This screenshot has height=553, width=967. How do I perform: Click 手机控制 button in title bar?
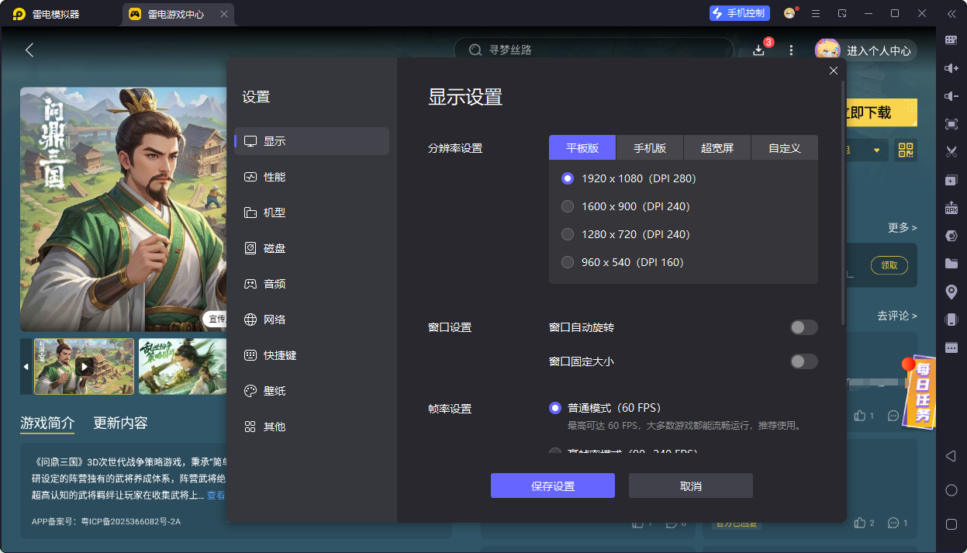pyautogui.click(x=740, y=13)
